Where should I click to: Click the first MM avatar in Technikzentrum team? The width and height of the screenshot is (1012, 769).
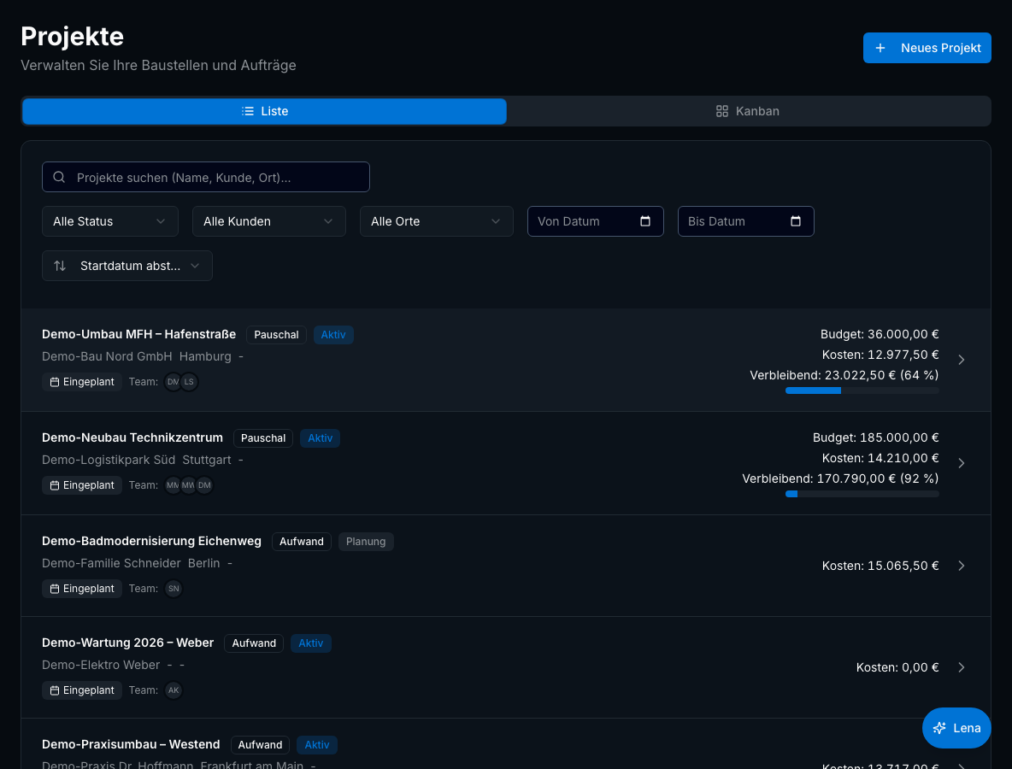click(173, 485)
